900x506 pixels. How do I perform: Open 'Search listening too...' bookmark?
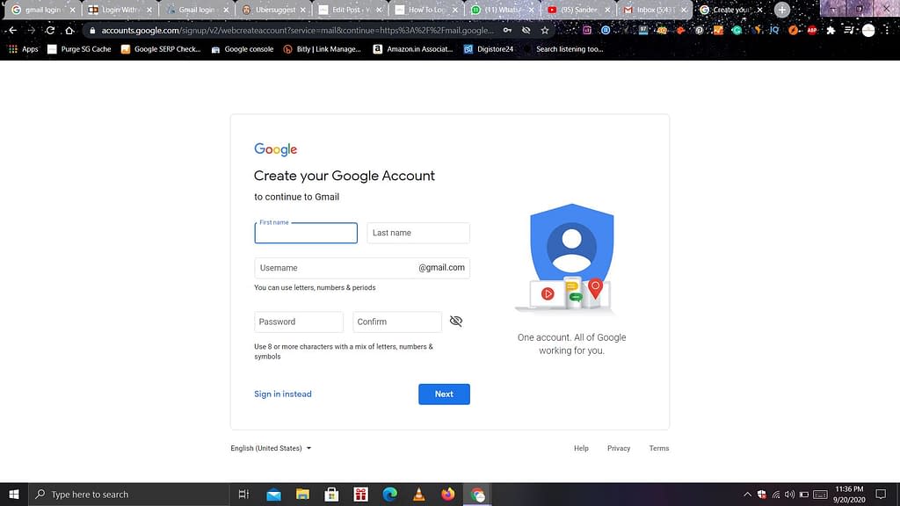pos(563,49)
